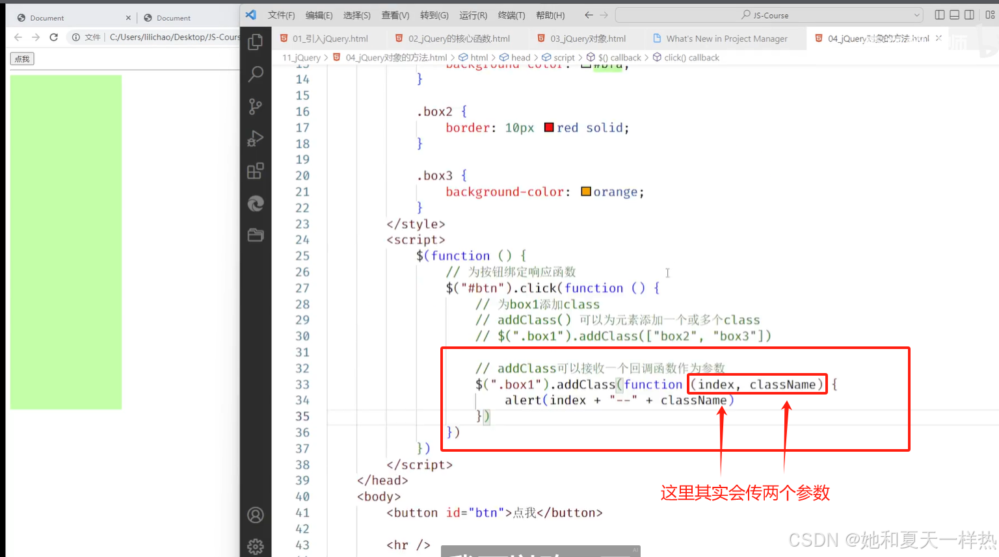Click the <hr /> tag on line 43

[408, 545]
